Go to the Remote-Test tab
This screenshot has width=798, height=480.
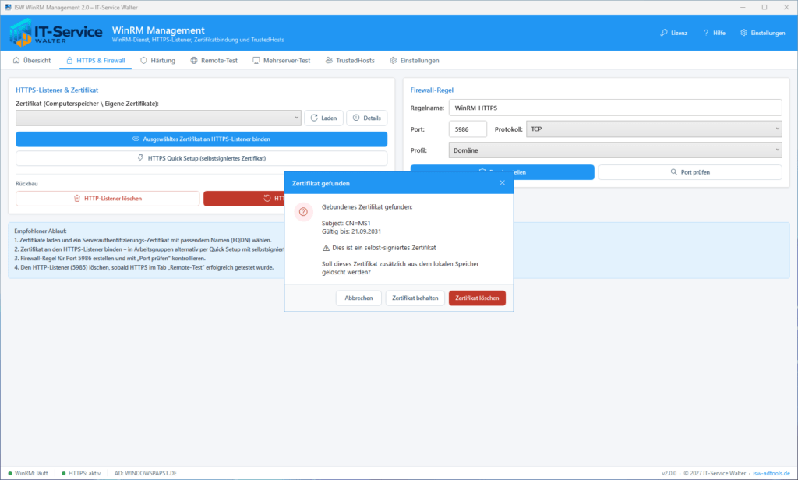point(214,60)
